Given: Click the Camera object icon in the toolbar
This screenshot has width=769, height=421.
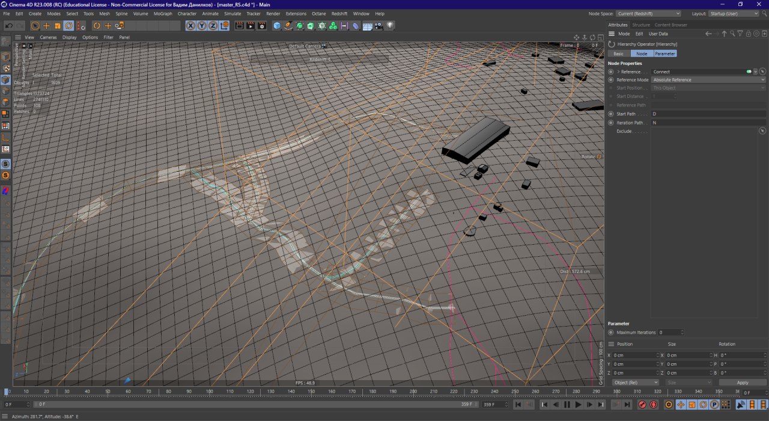Looking at the screenshot, I should tap(378, 26).
